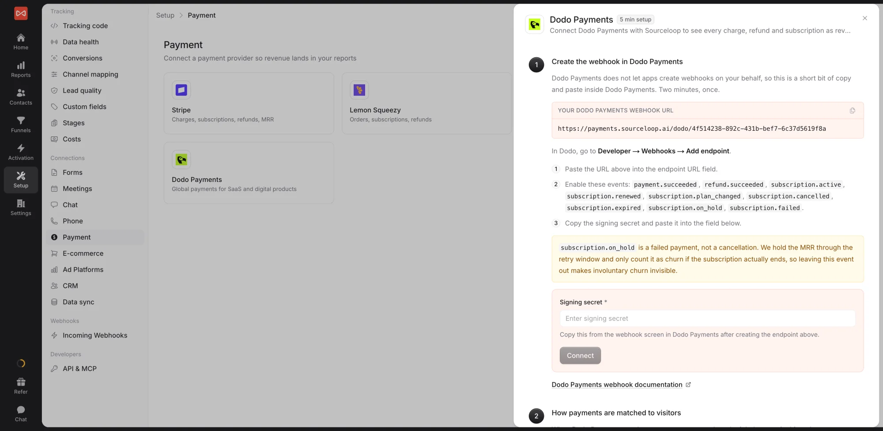Screen dimensions: 883x431
Task: Click Setup in the breadcrumb
Action: (165, 15)
